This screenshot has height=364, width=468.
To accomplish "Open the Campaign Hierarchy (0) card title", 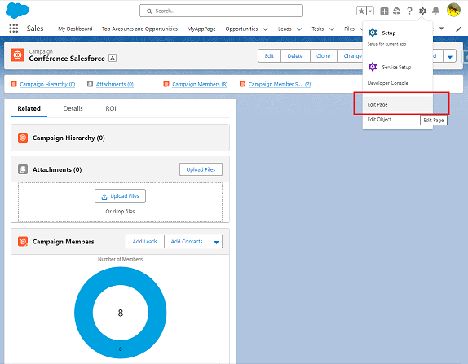I will point(68,138).
